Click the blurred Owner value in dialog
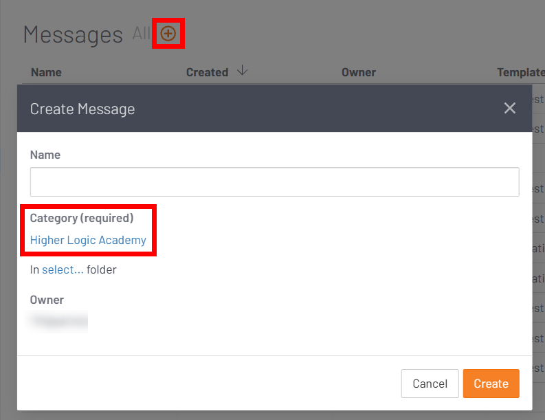 [x=59, y=320]
